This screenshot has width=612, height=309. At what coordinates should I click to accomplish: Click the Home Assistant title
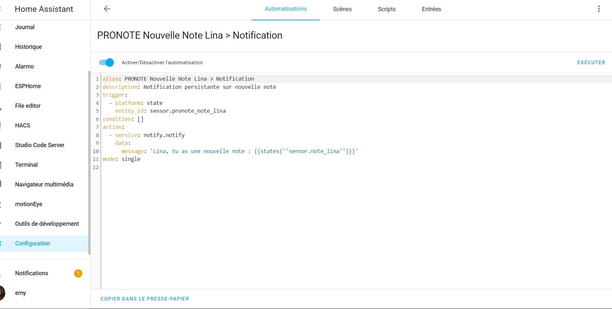coord(44,9)
